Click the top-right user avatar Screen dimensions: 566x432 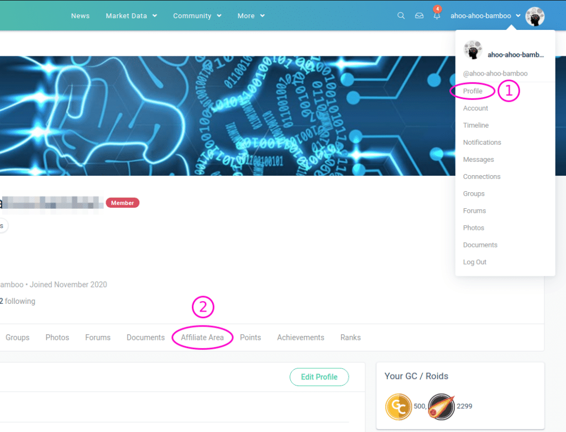coord(534,17)
